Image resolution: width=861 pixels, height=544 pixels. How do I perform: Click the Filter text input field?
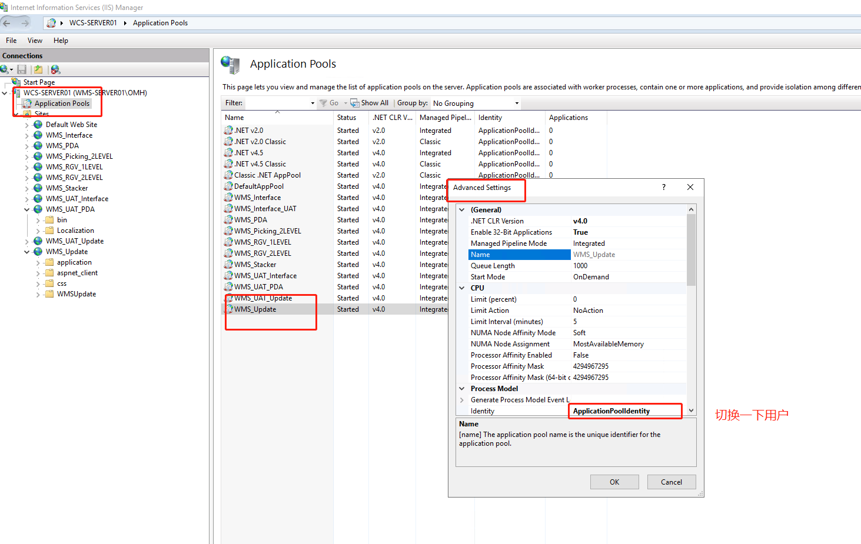point(277,103)
